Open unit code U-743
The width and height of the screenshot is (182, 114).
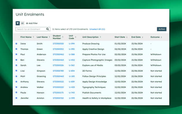[x=72, y=93]
